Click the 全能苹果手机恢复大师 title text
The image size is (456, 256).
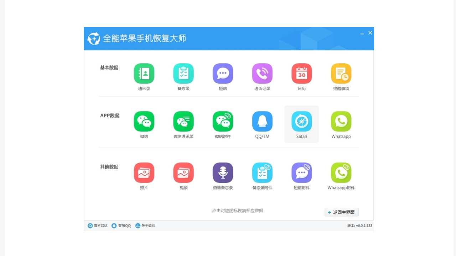pos(144,38)
